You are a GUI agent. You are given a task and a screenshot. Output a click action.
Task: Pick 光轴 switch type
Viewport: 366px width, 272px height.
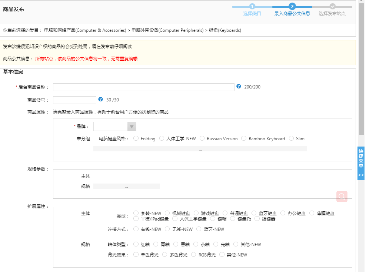pos(216,244)
